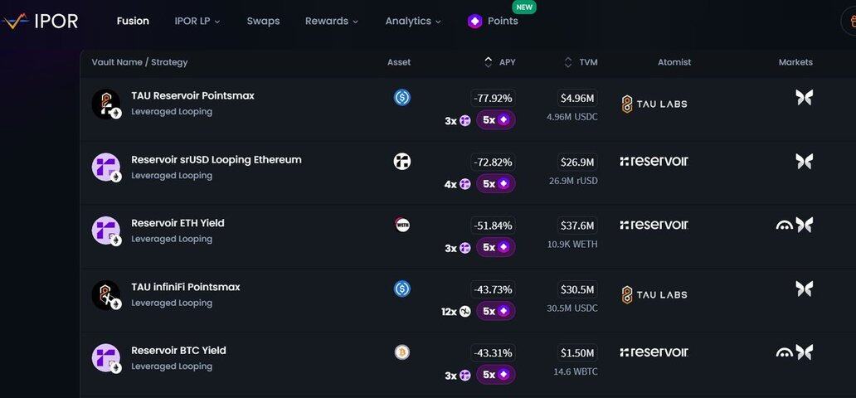This screenshot has height=398, width=856.
Task: Sort the table by APY
Action: point(500,62)
